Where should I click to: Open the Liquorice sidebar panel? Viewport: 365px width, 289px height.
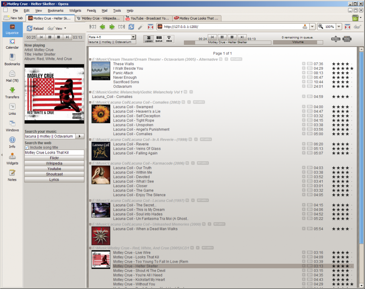[x=12, y=29]
